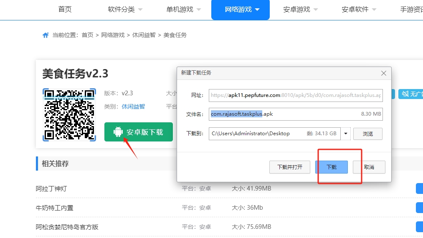423x238 pixels.
Task: Click the QR code image
Action: point(69,114)
